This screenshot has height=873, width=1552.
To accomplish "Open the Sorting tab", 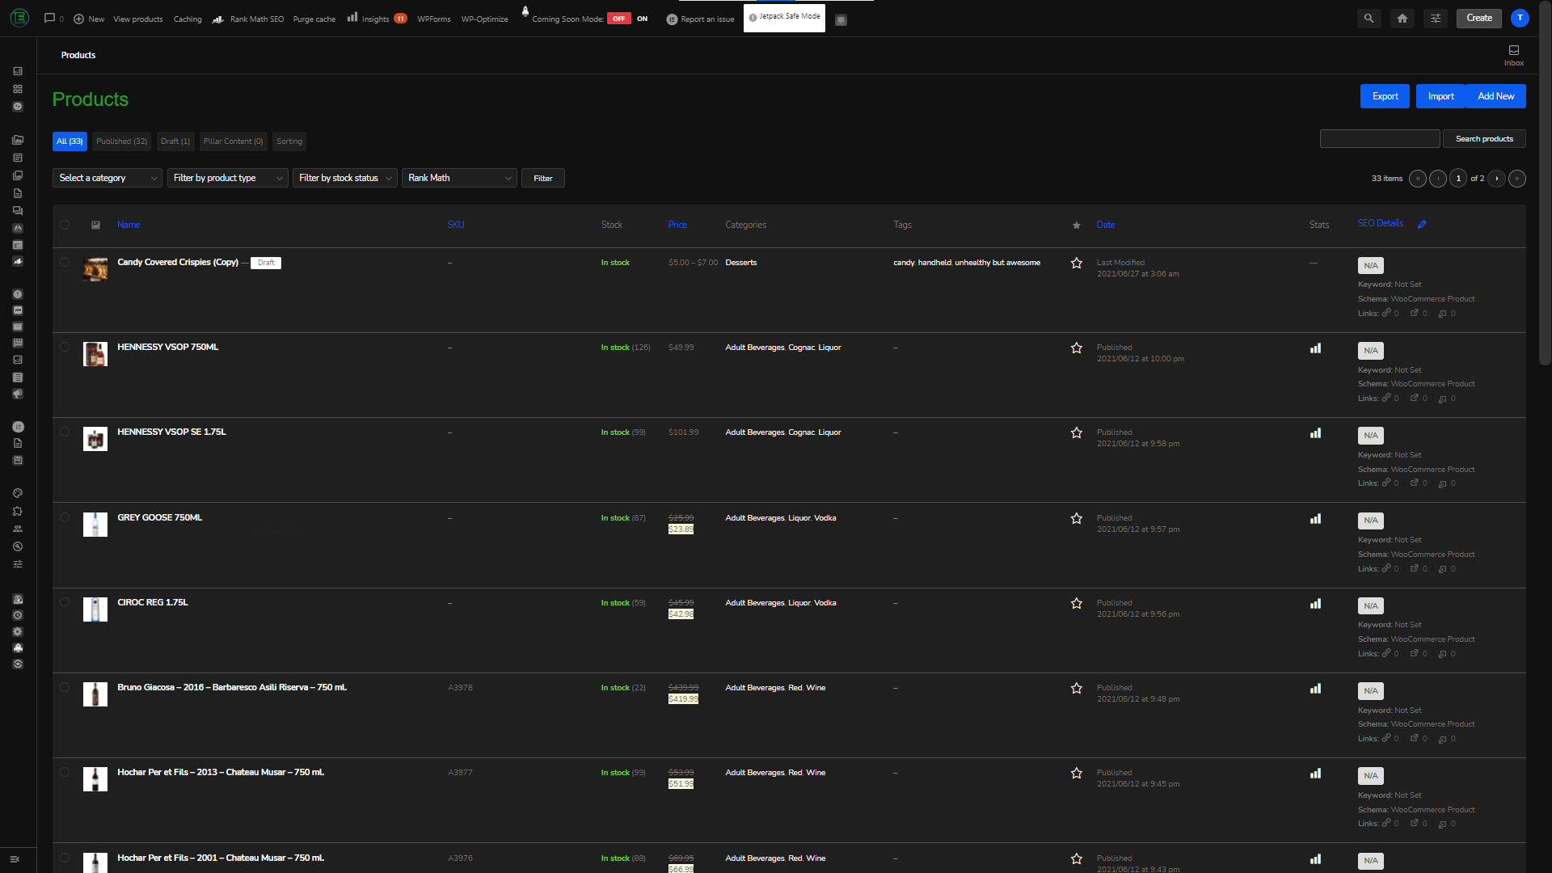I will coord(289,141).
